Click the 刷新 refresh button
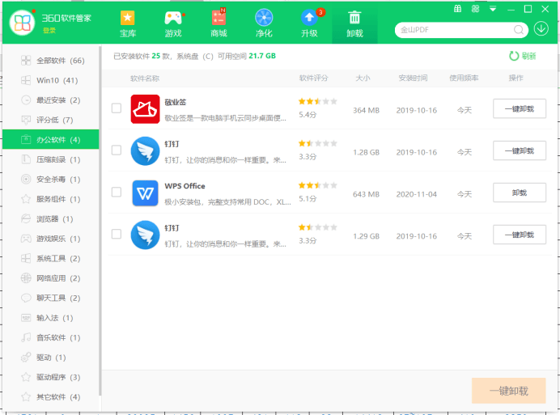Image resolution: width=560 pixels, height=415 pixels. pos(523,56)
